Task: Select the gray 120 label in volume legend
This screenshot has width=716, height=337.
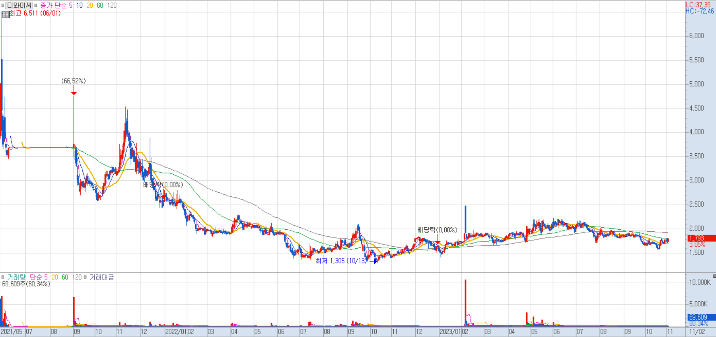Action: (x=77, y=277)
